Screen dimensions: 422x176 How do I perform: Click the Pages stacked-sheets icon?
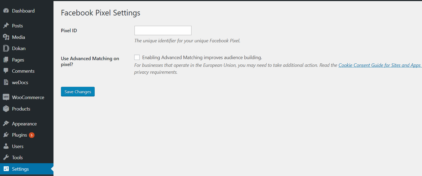6,60
